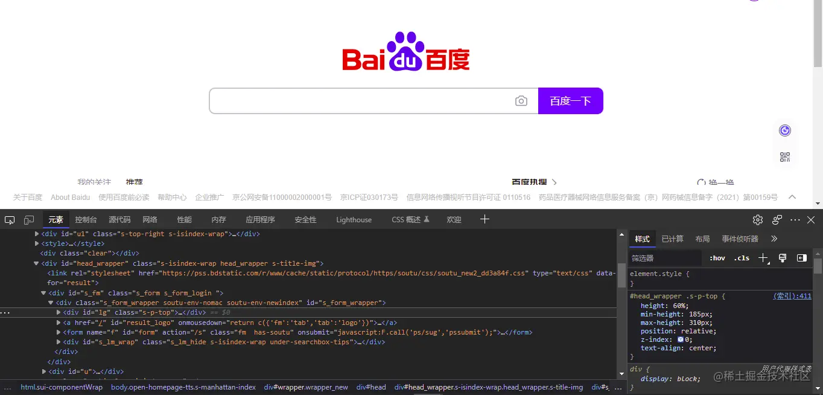Click the inspect element picker icon
Viewport: 823px width, 395px height.
[10, 220]
